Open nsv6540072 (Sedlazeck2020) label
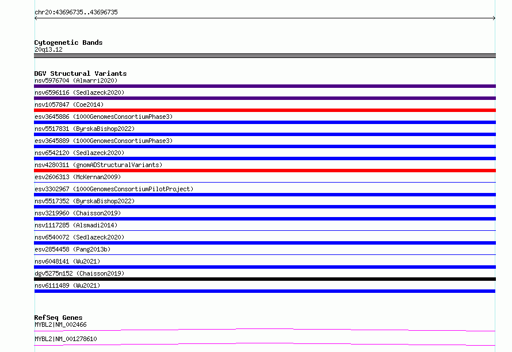This screenshot has height=352, width=512. pyautogui.click(x=79, y=237)
